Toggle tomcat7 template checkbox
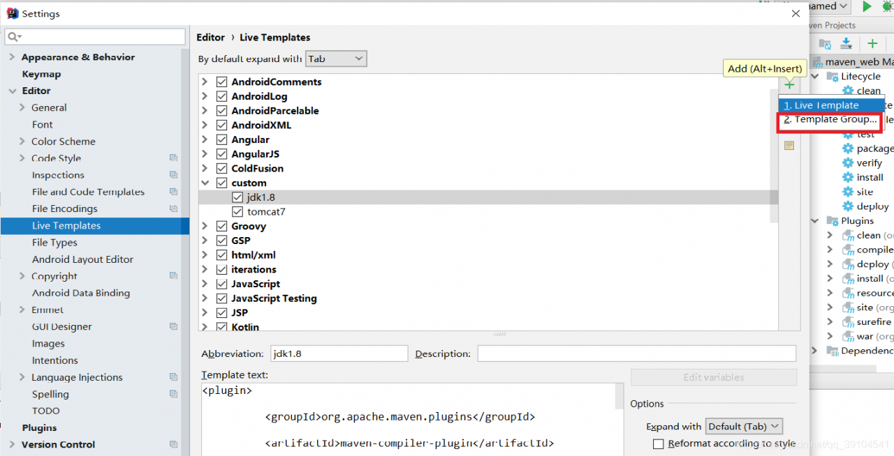The height and width of the screenshot is (456, 894). click(237, 212)
